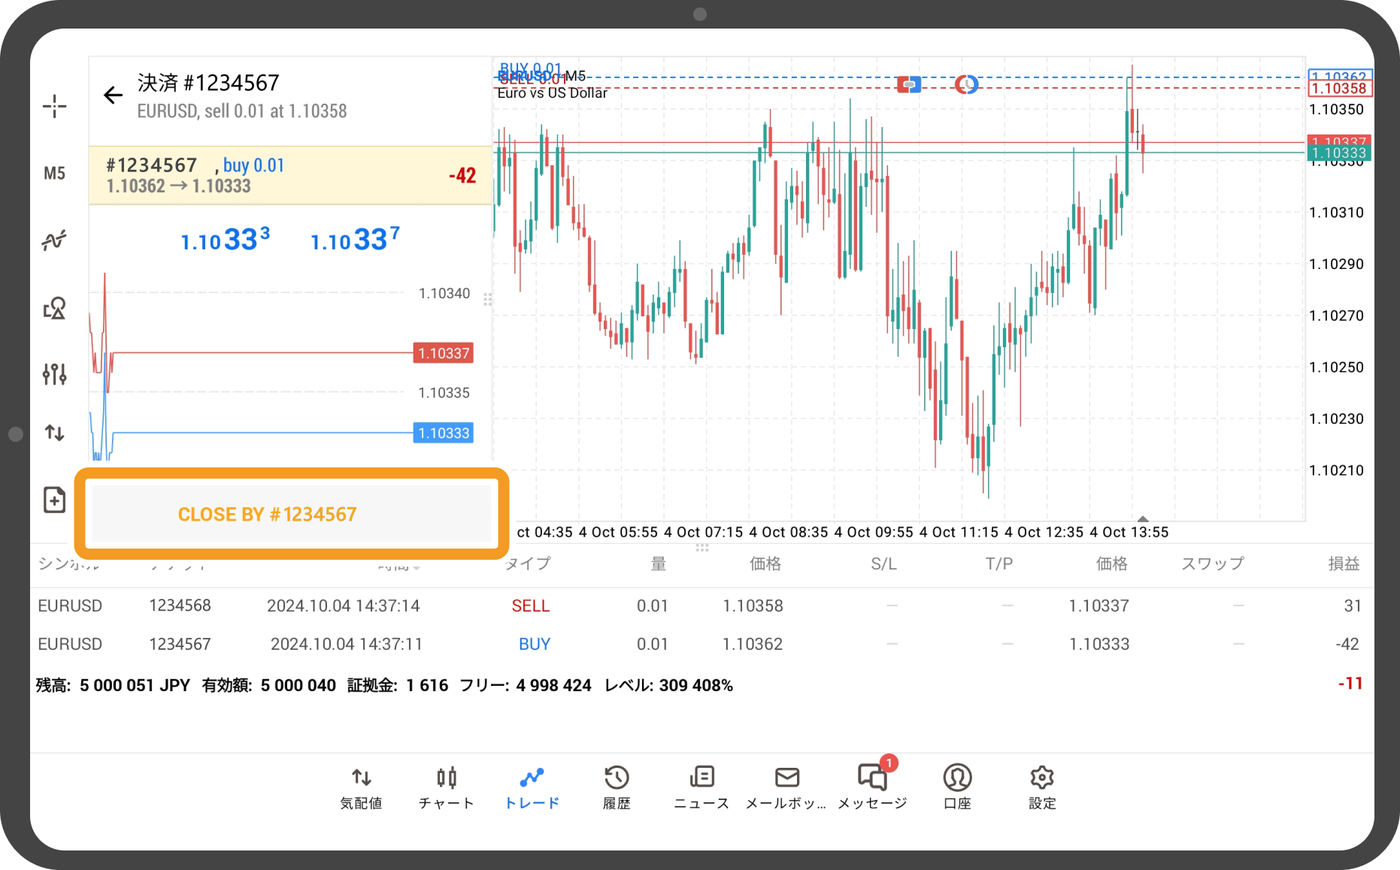Click the タイプ type column header
This screenshot has width=1400, height=870.
click(528, 563)
